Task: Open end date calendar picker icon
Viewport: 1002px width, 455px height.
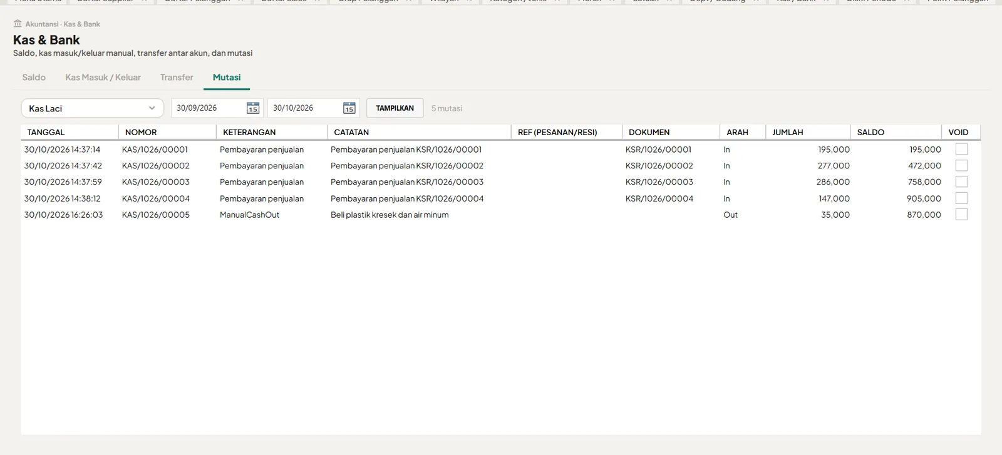Action: coord(349,108)
